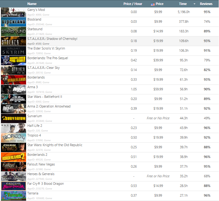
Task: Open the Far Cry 3 Blood Dragon thumbnail
Action: [13, 186]
